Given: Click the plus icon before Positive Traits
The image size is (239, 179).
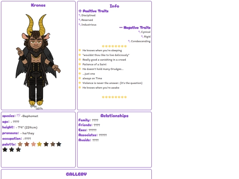Looking at the screenshot, I should (x=80, y=11).
